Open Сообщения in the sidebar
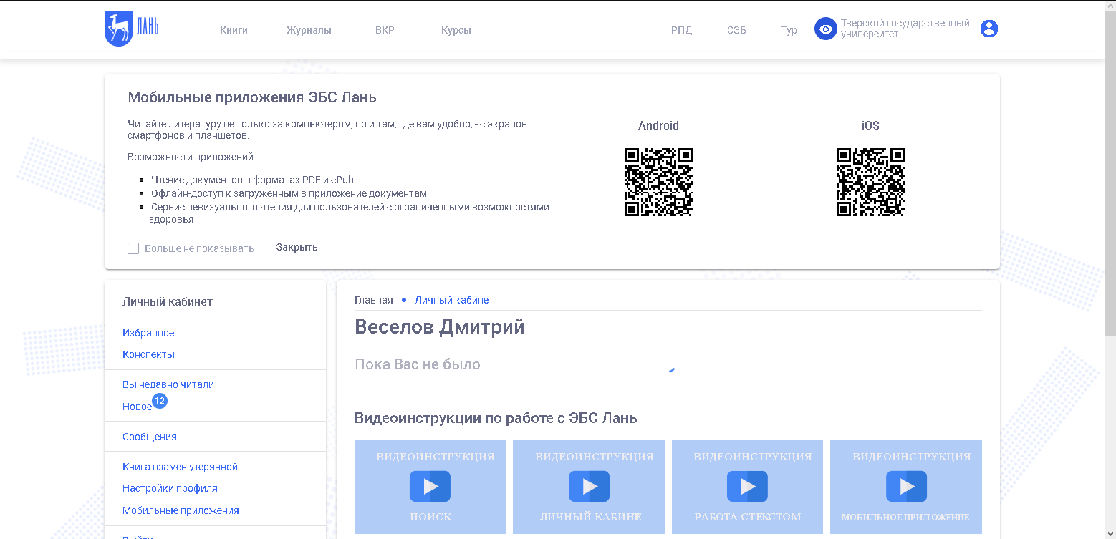The height and width of the screenshot is (539, 1116). pos(150,437)
